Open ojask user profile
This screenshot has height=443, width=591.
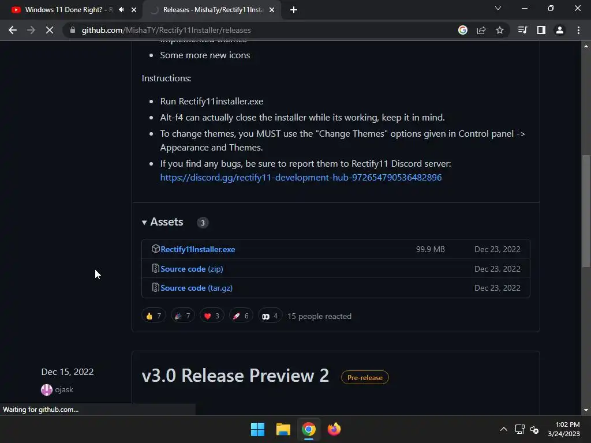pos(64,389)
